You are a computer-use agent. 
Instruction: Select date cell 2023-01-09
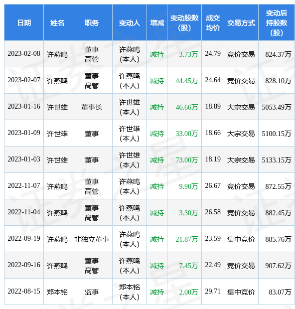coord(24,133)
